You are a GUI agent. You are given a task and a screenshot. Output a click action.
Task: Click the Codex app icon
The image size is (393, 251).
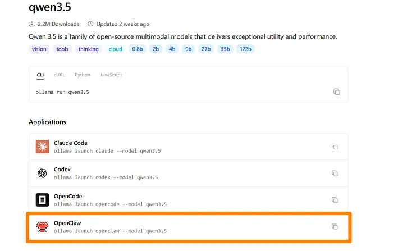click(x=42, y=173)
